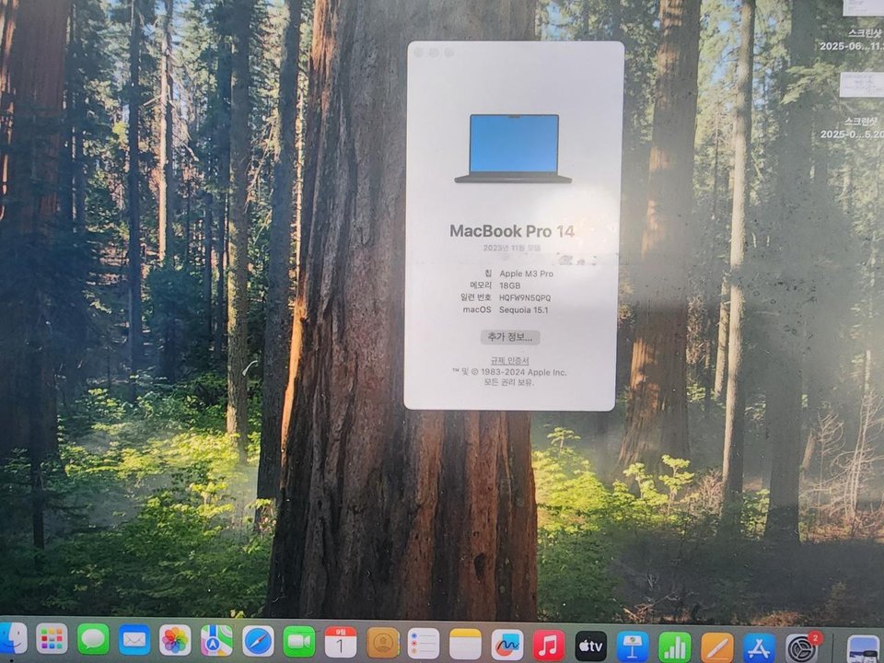Open Contacts in the Dock
The width and height of the screenshot is (884, 663).
[383, 643]
